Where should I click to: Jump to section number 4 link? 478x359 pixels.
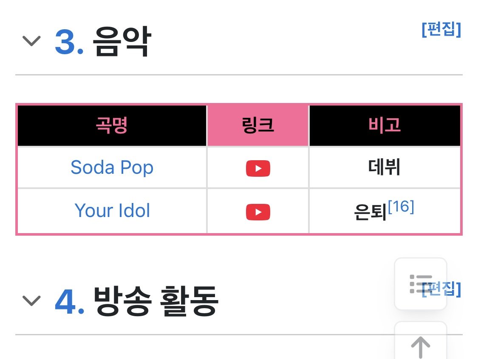[70, 301]
